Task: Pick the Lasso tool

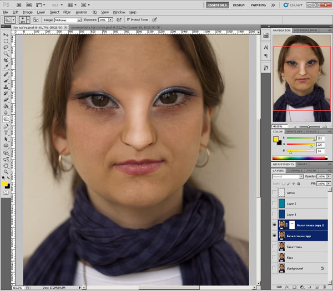Action: tap(6, 47)
